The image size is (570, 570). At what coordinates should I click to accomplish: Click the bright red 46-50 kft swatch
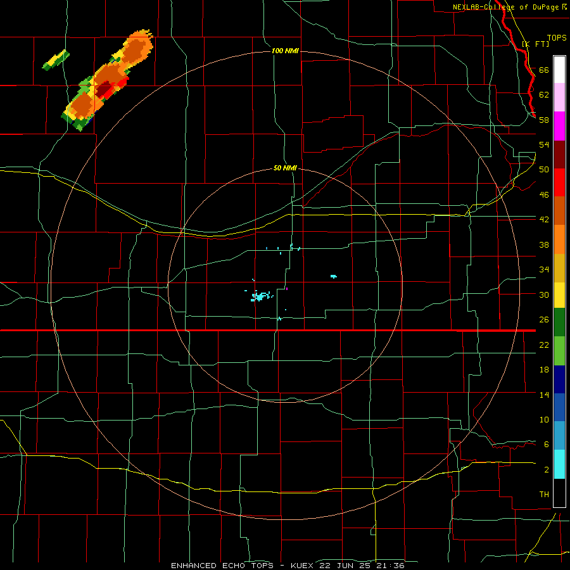point(559,182)
